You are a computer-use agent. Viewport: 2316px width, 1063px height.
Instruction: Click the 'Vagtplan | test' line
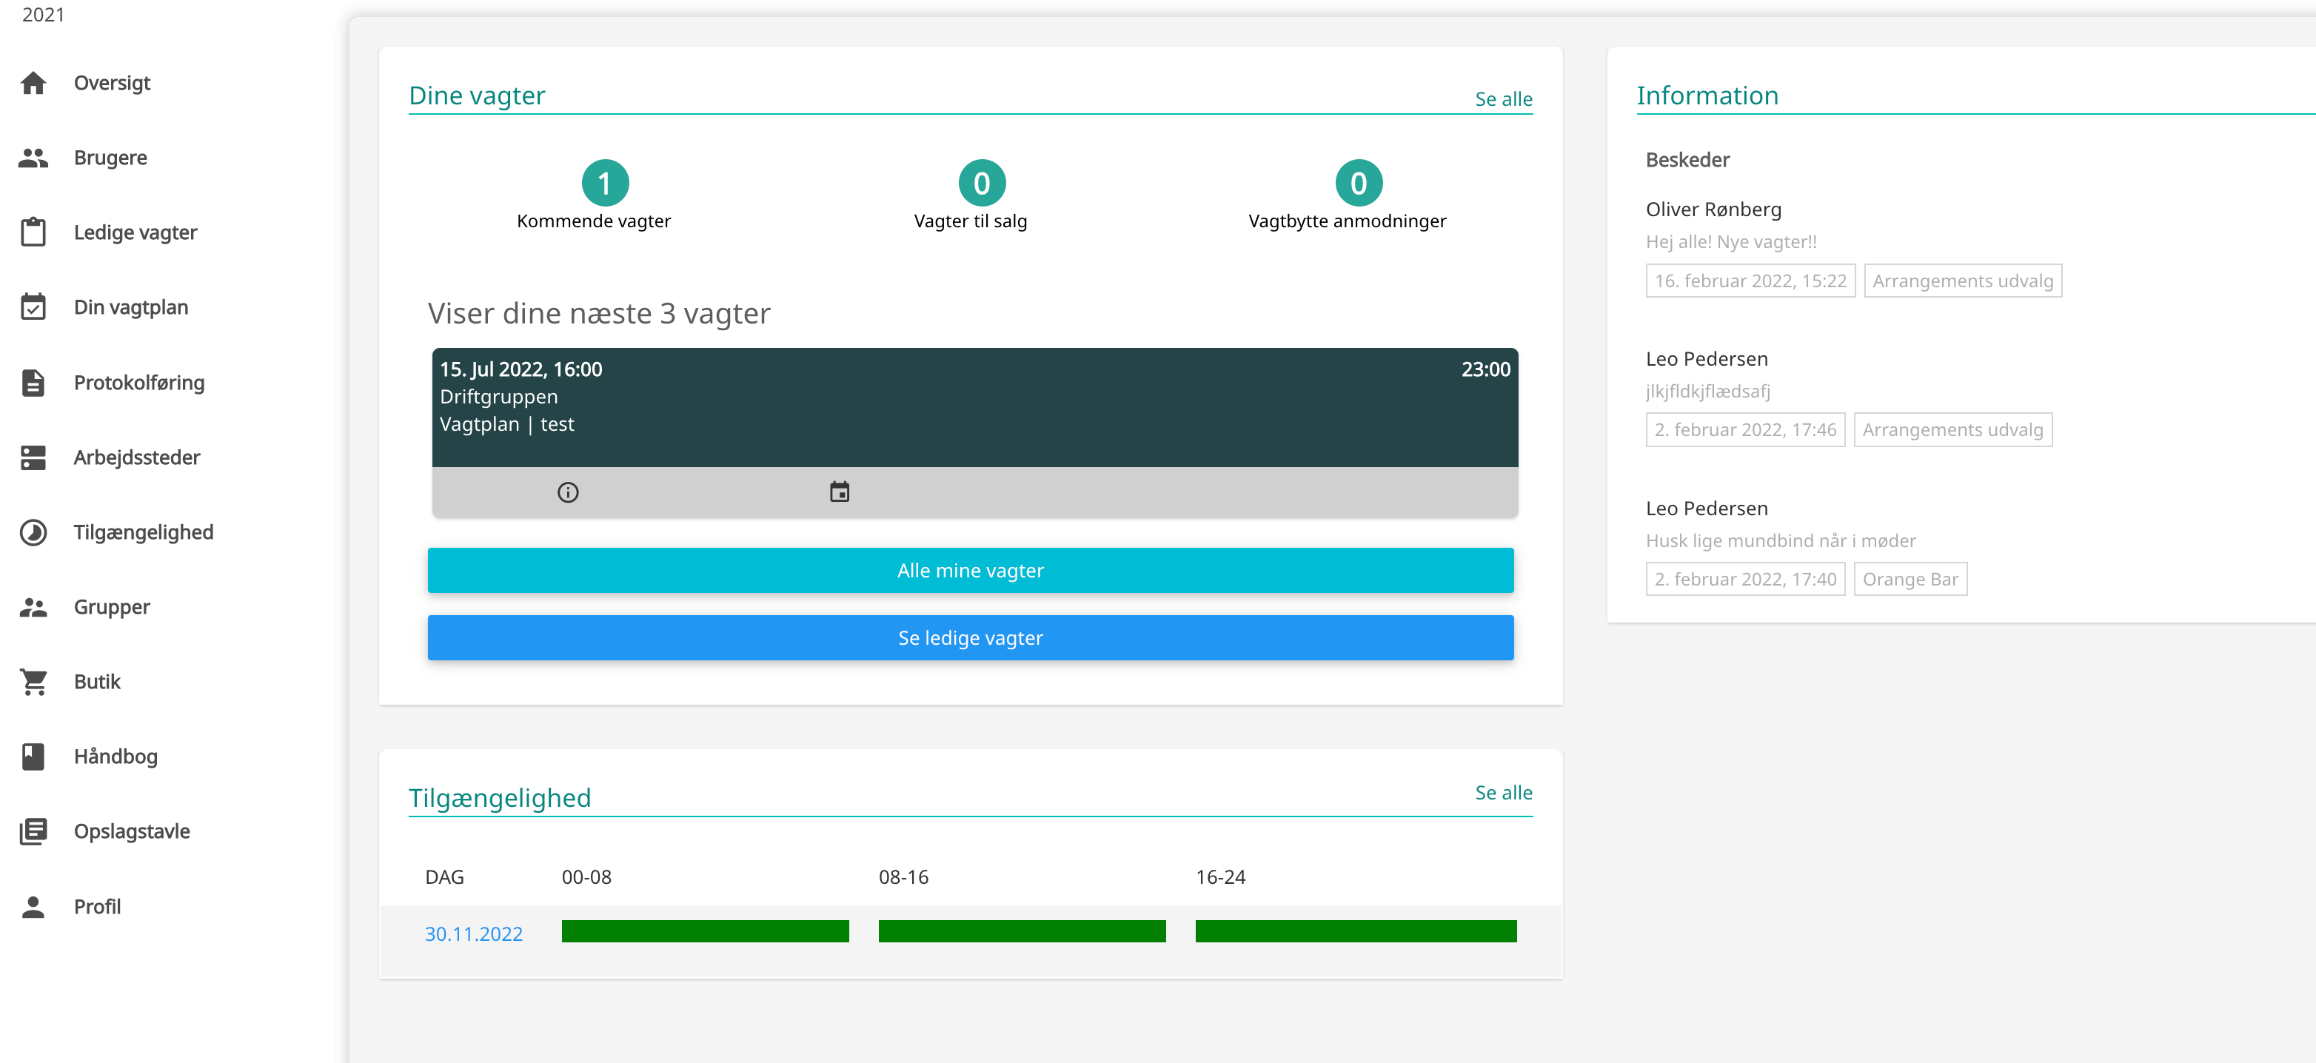(507, 424)
